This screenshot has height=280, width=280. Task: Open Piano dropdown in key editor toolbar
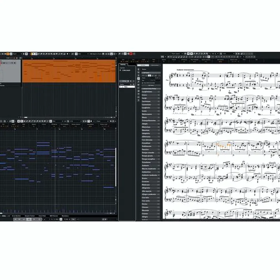102,121
